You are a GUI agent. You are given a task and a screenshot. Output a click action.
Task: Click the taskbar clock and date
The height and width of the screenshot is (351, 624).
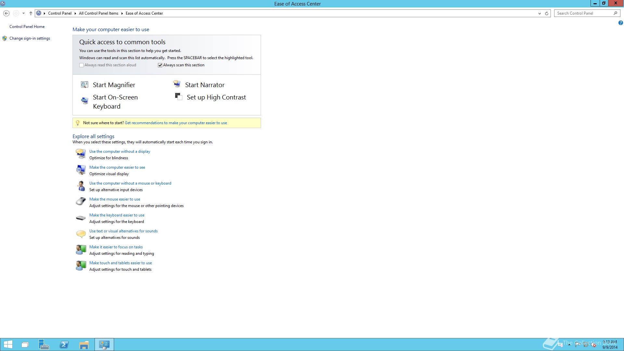pos(610,344)
